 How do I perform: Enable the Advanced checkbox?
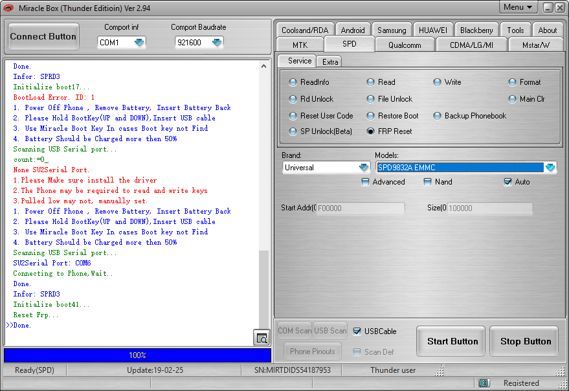point(366,182)
